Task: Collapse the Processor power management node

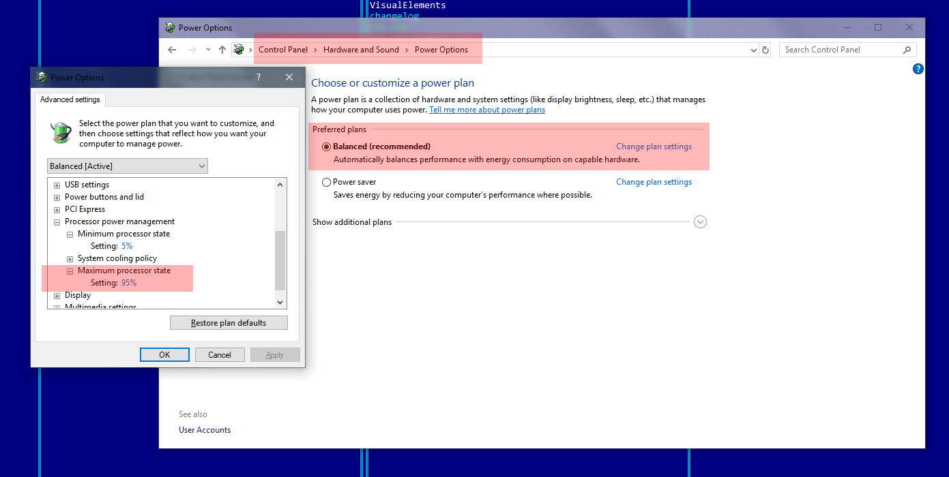Action: 57,222
